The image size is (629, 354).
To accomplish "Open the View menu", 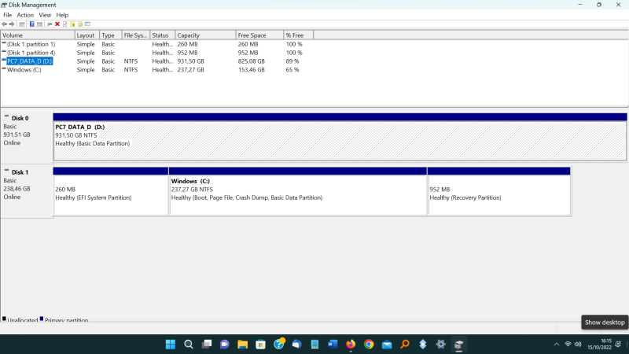I will pos(45,15).
